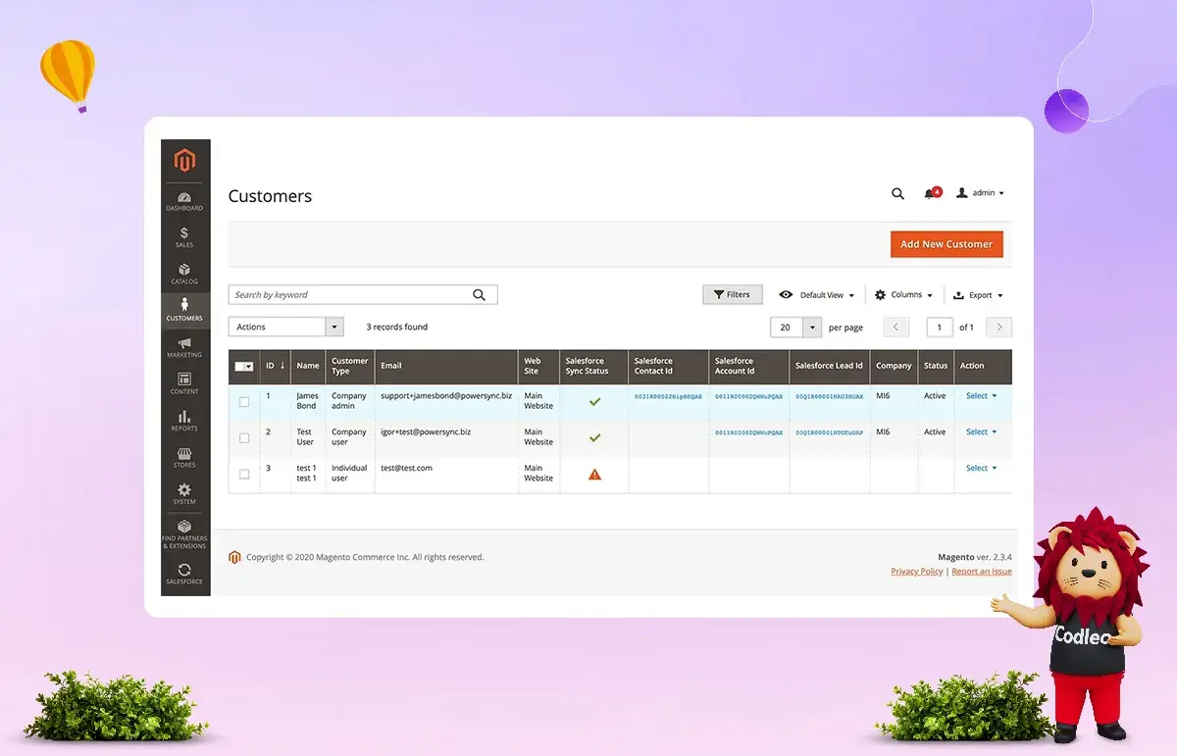Go to the previous page of results
Viewport: 1177px width, 756px height.
click(x=896, y=328)
